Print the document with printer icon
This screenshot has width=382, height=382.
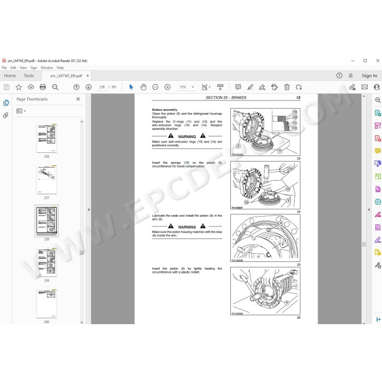click(43, 87)
